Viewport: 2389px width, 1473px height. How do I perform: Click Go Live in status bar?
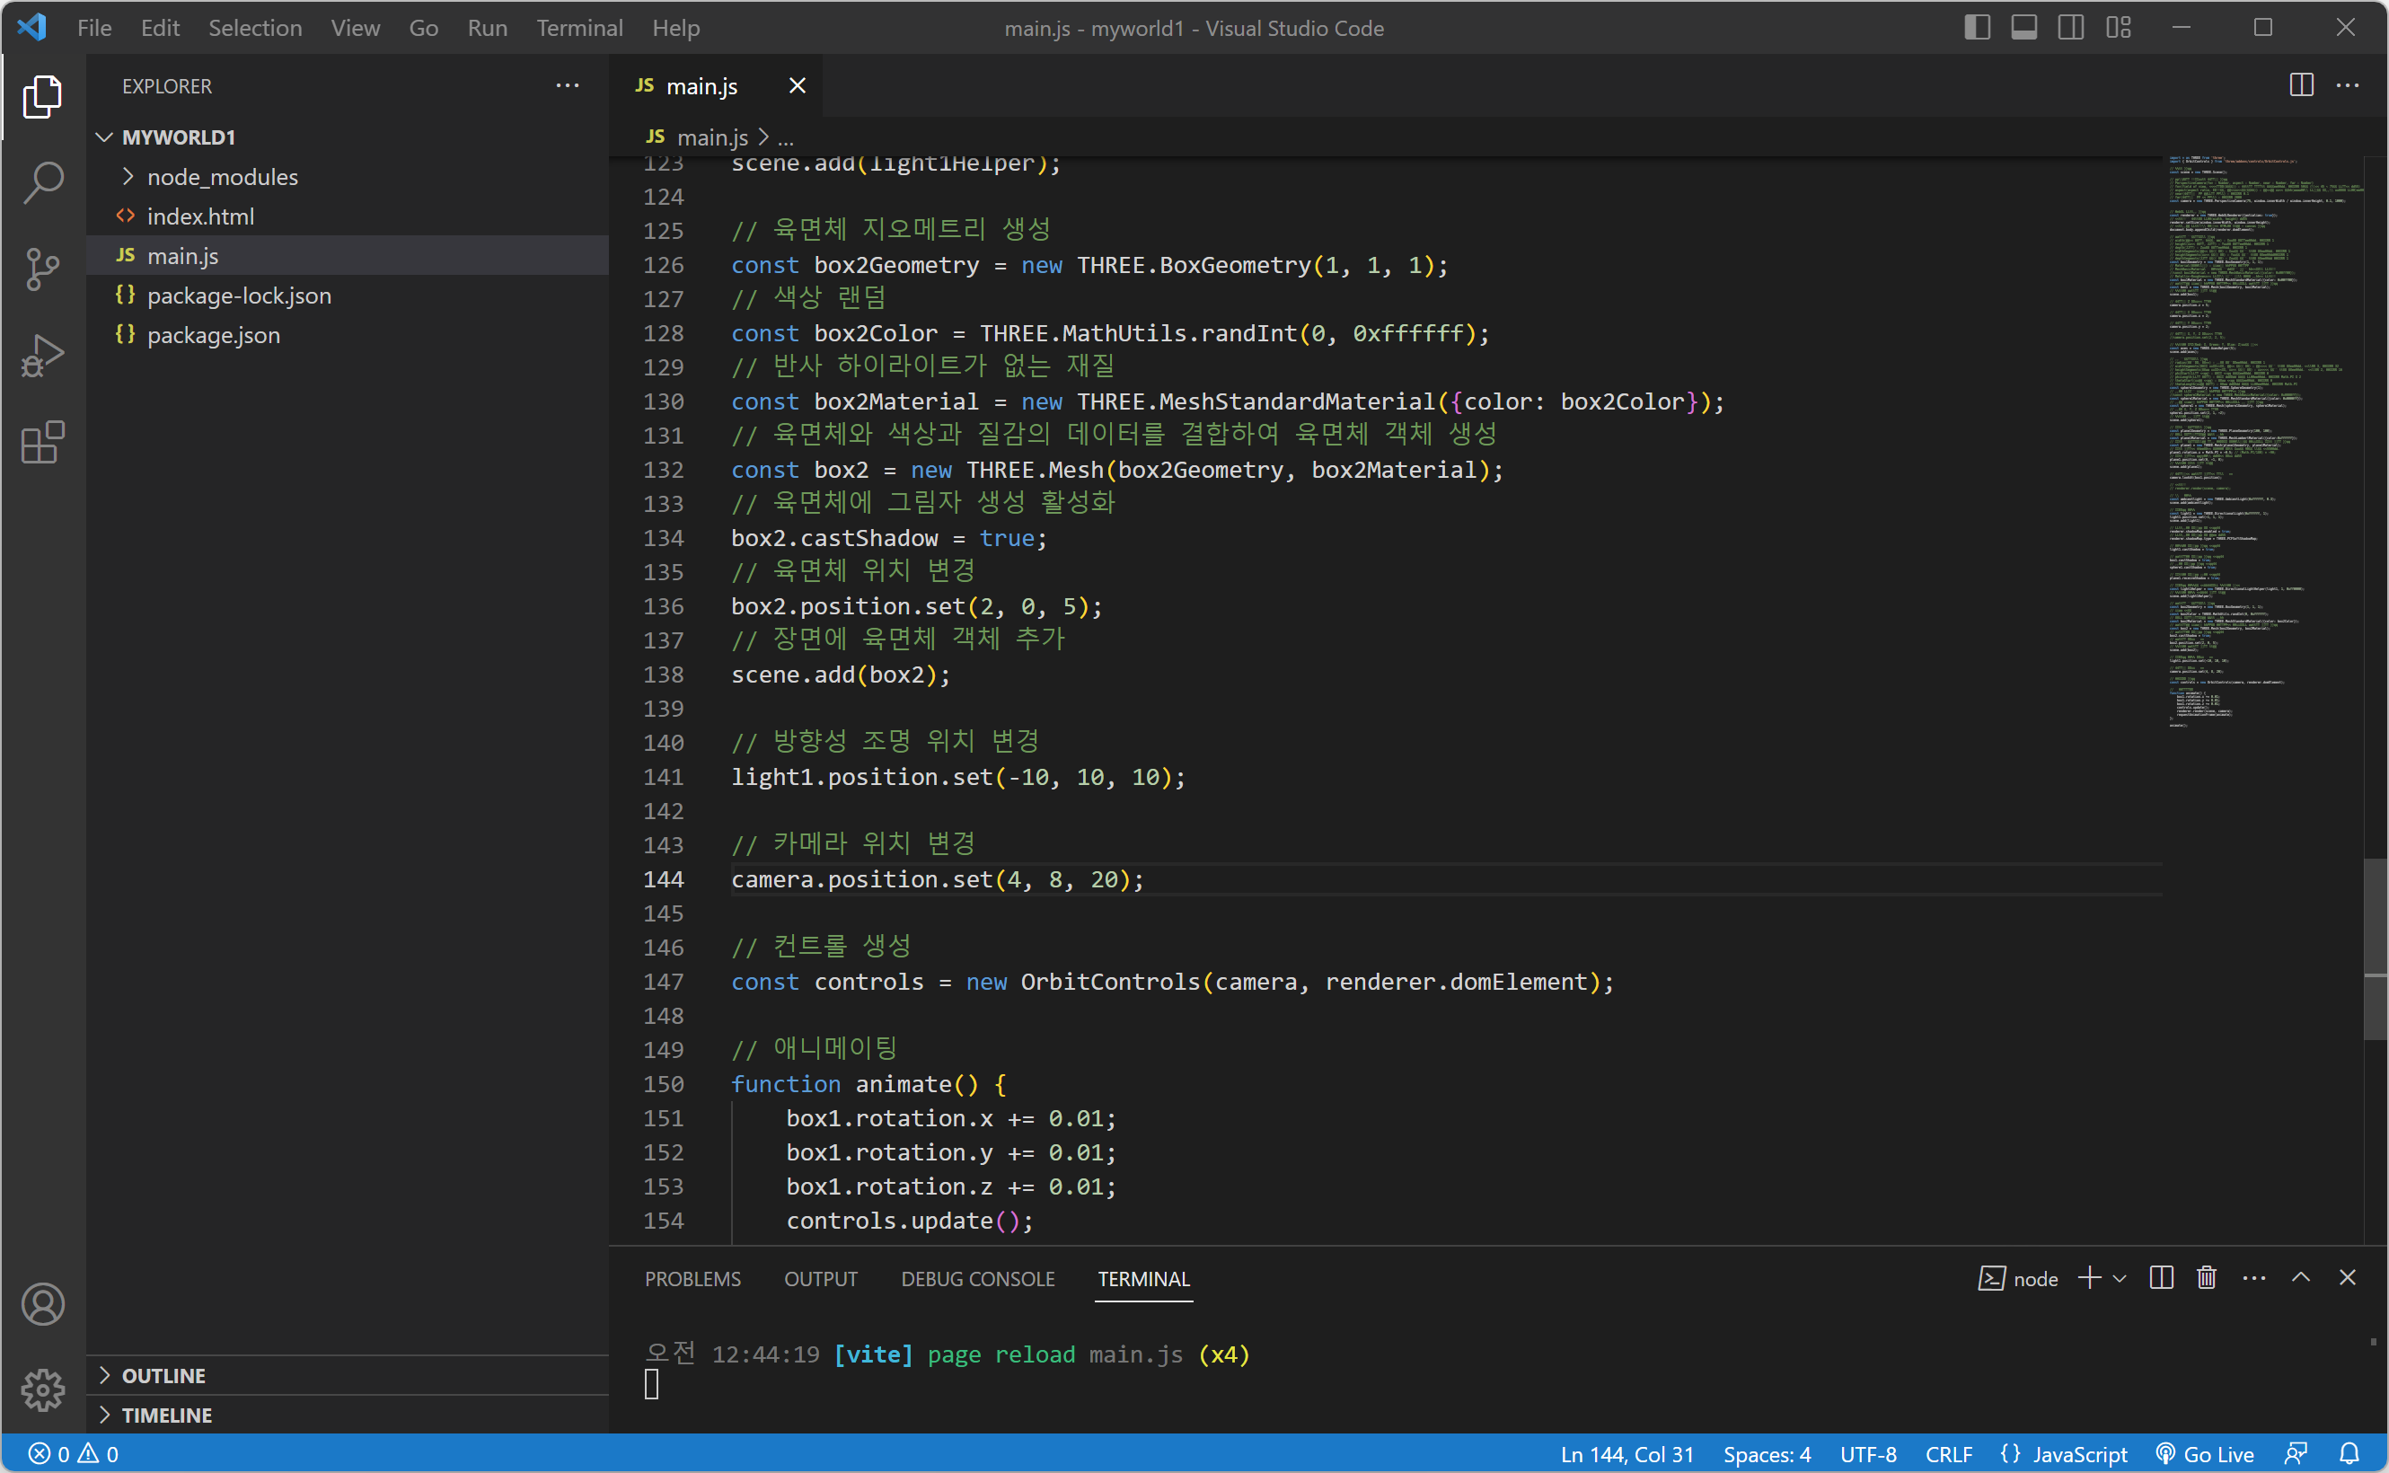2206,1454
